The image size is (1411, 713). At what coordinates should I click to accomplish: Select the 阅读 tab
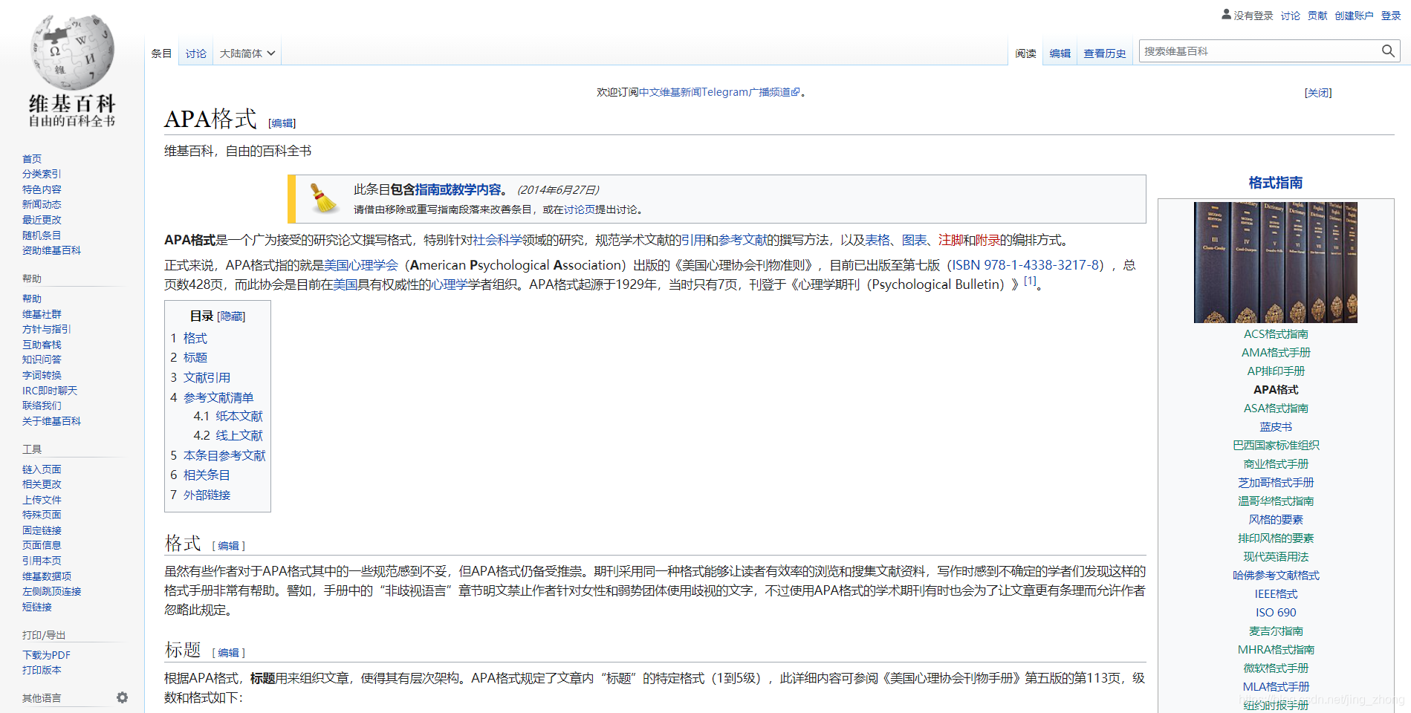pos(1025,53)
